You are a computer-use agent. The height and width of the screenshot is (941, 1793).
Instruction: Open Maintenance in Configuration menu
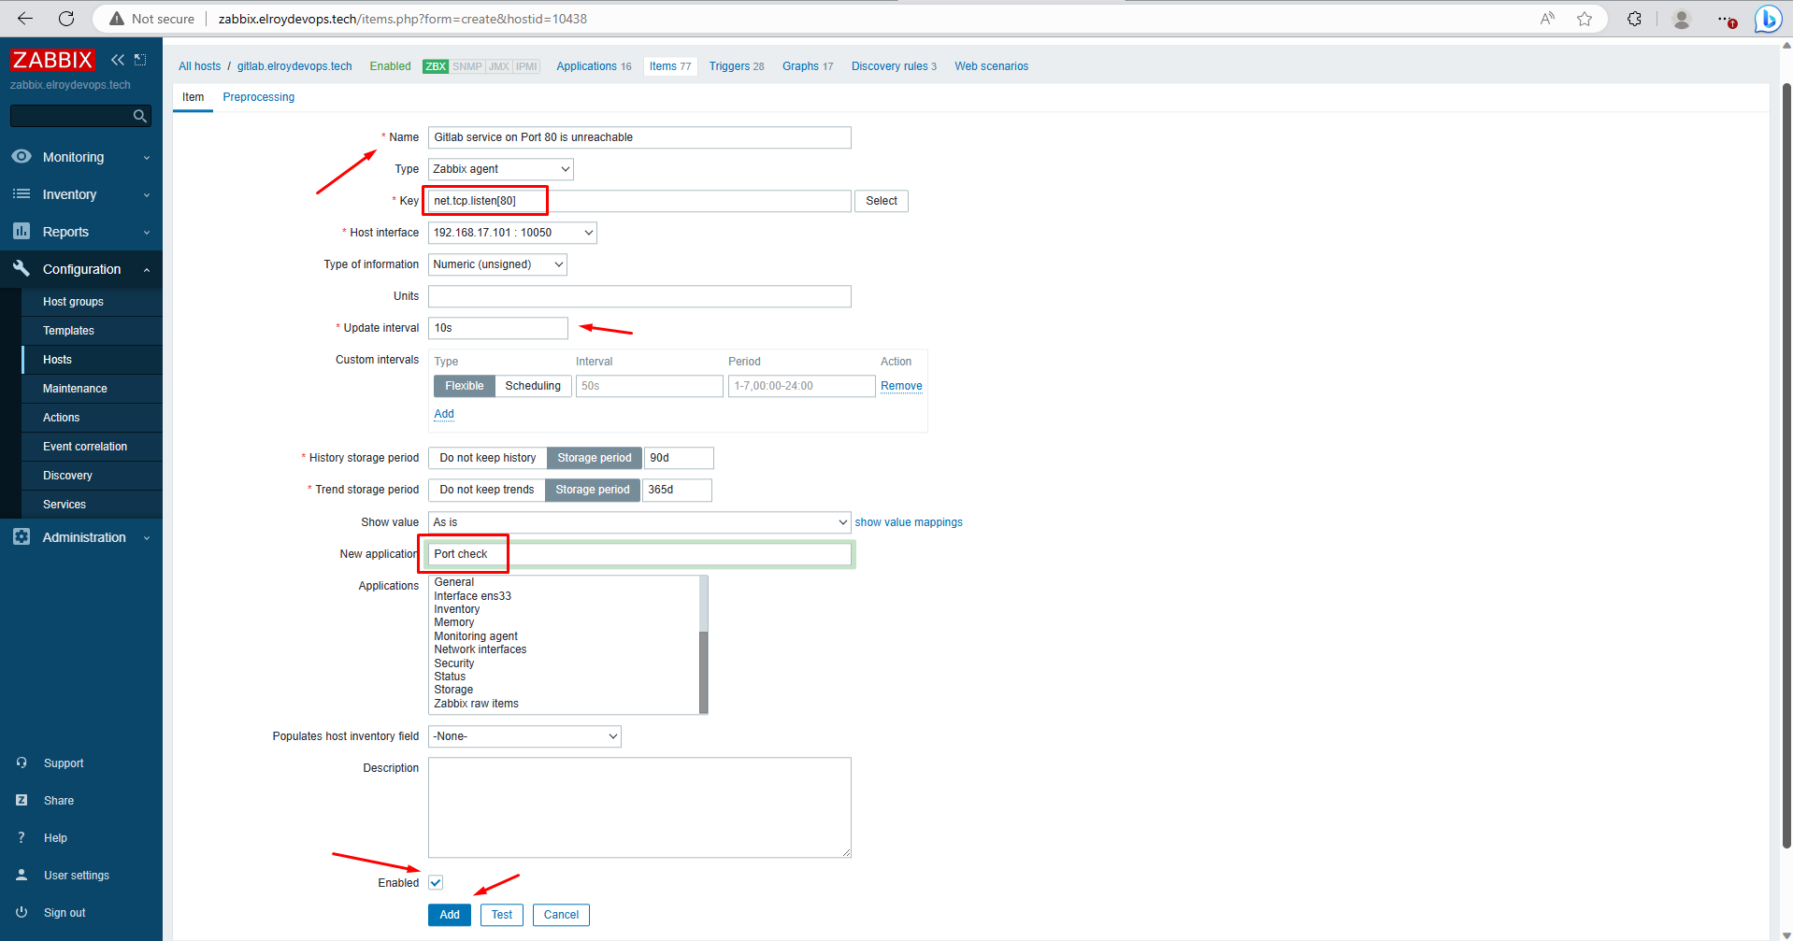tap(75, 389)
